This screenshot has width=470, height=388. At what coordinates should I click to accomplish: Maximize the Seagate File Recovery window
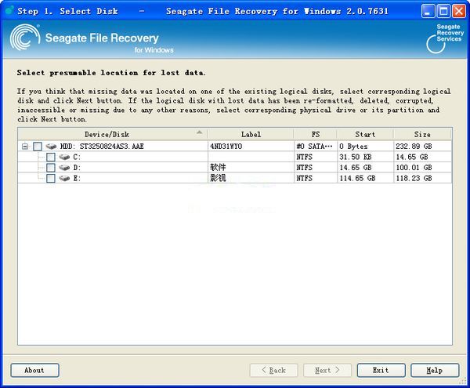click(443, 11)
